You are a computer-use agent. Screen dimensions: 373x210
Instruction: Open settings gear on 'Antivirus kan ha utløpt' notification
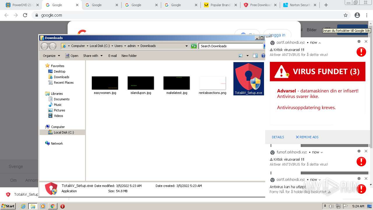(x=359, y=178)
